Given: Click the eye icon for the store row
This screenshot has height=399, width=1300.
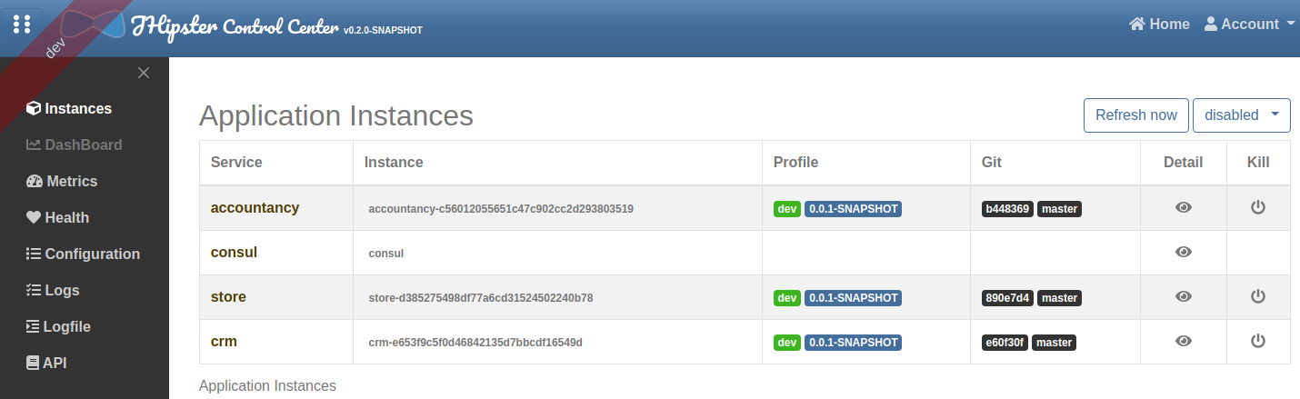Looking at the screenshot, I should tap(1183, 296).
